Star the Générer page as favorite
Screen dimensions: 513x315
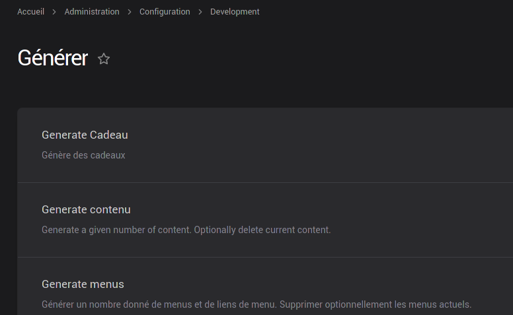(x=104, y=59)
